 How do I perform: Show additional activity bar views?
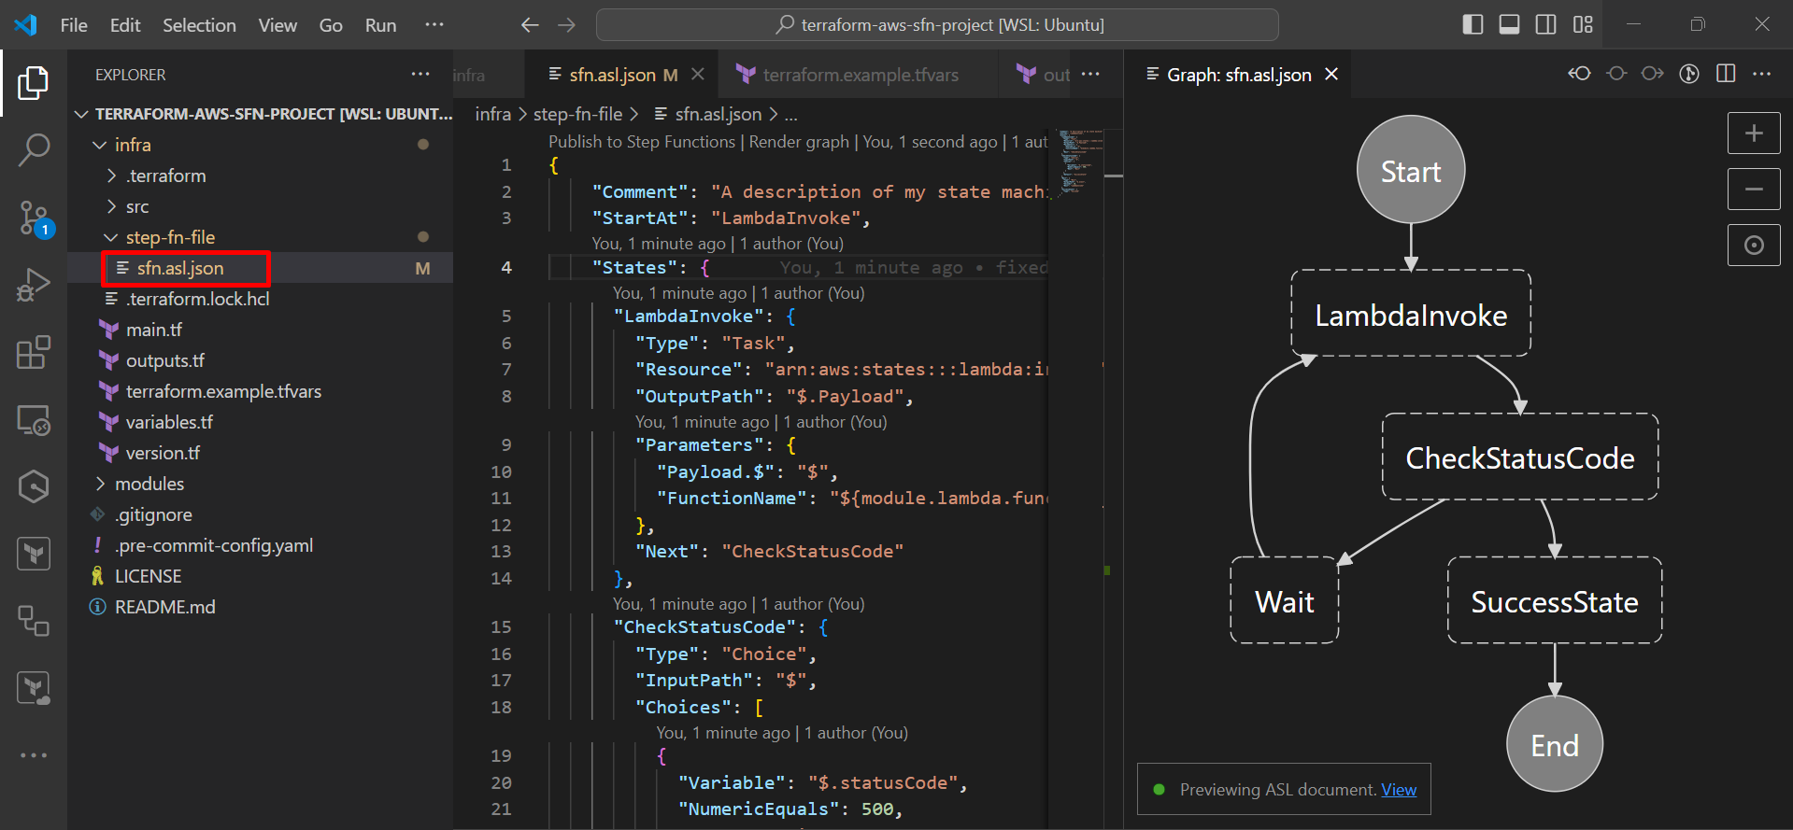pos(34,755)
